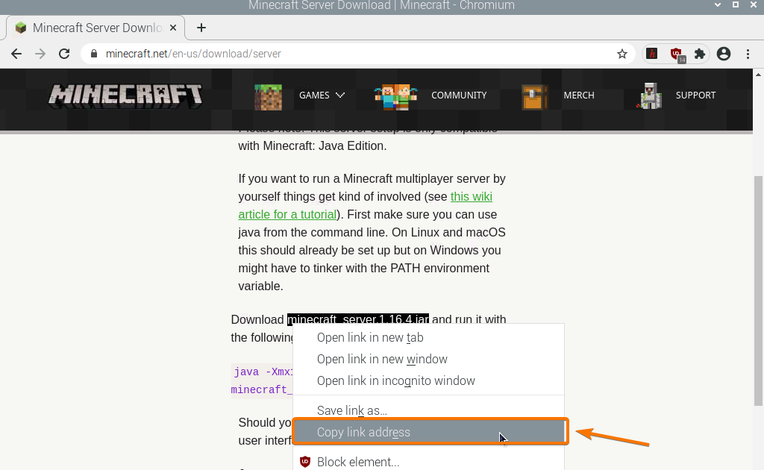Expand the GAMES dropdown menu
This screenshot has width=764, height=470.
point(322,95)
